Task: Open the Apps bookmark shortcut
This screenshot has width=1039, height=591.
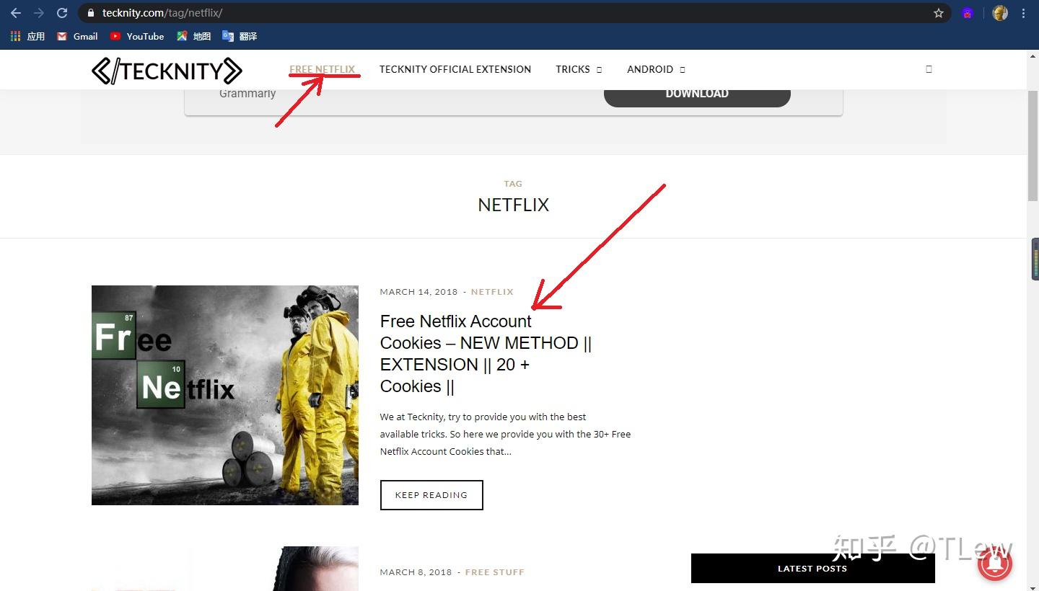Action: (27, 36)
